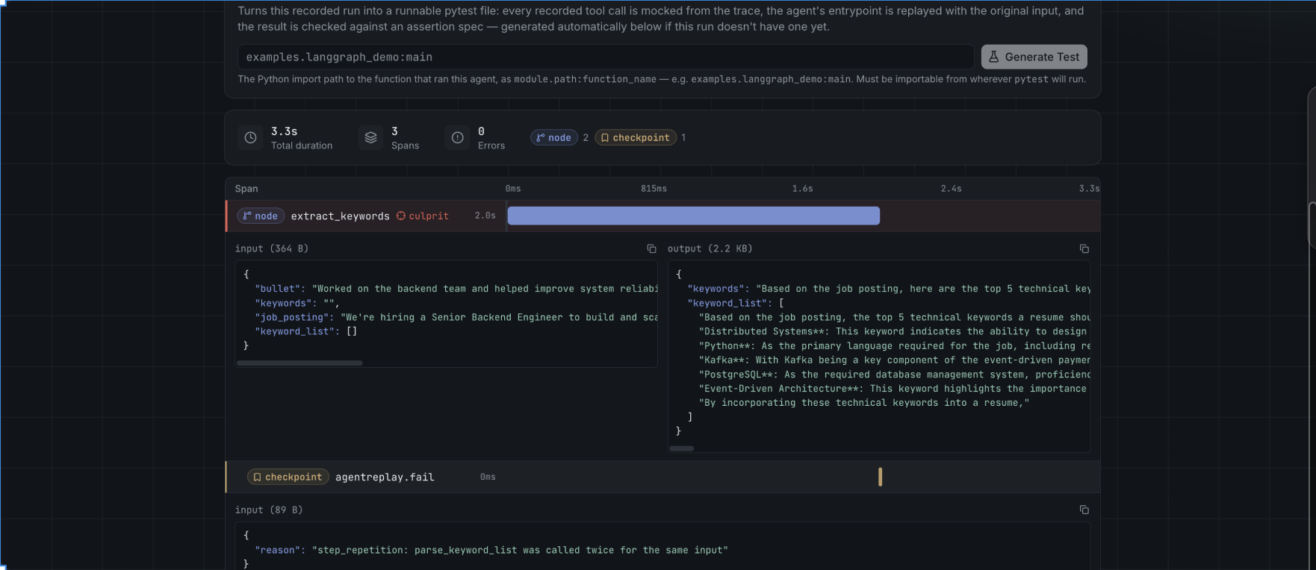Click the "input (89 B)" label

tap(269, 510)
